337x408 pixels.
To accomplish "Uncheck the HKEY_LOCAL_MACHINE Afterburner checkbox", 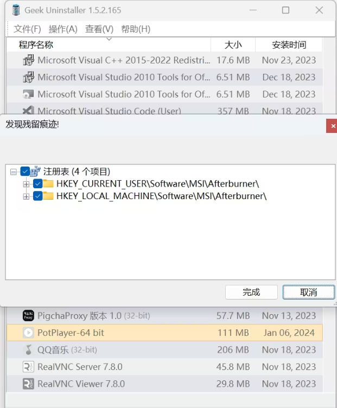I will 38,196.
